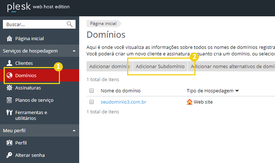275x163 pixels.
Task: Sort by Nome do domínio column
Action: [121, 91]
